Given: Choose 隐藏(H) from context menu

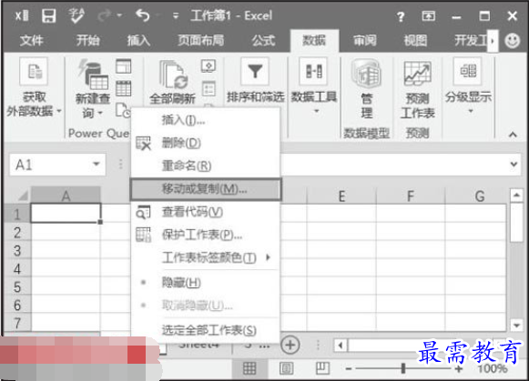Looking at the screenshot, I should [205, 282].
